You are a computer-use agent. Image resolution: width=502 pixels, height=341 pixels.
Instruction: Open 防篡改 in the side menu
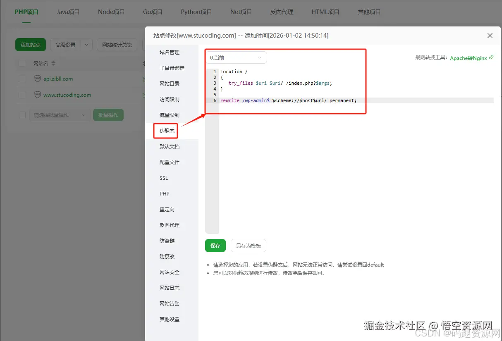pos(167,257)
